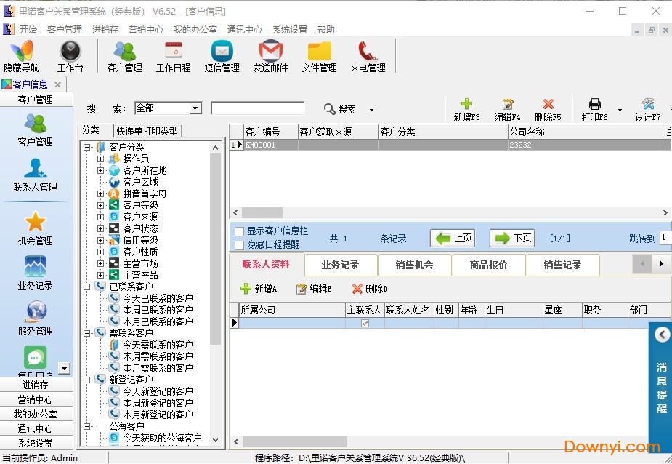The width and height of the screenshot is (672, 464).
Task: Open the 工作台 workbench icon
Action: tap(70, 56)
